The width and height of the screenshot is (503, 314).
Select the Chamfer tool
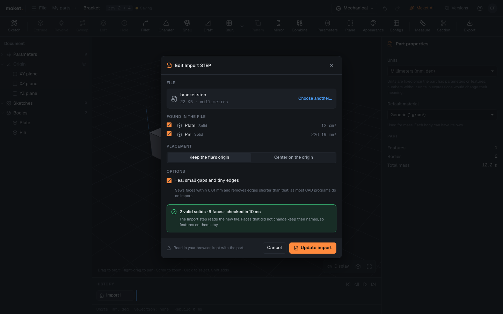(x=166, y=26)
